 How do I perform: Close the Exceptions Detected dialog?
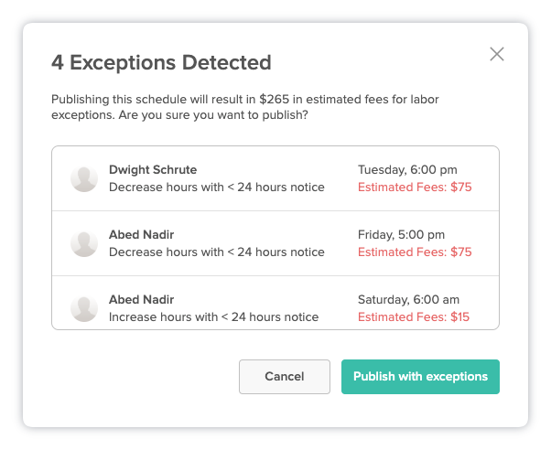coord(497,54)
